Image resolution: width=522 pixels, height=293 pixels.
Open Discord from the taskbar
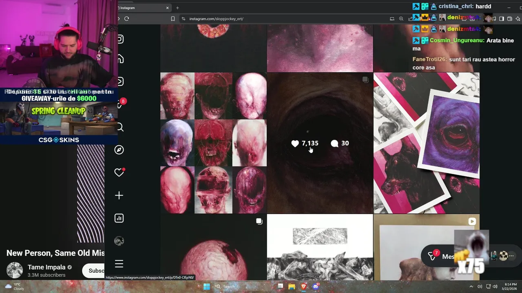point(315,286)
